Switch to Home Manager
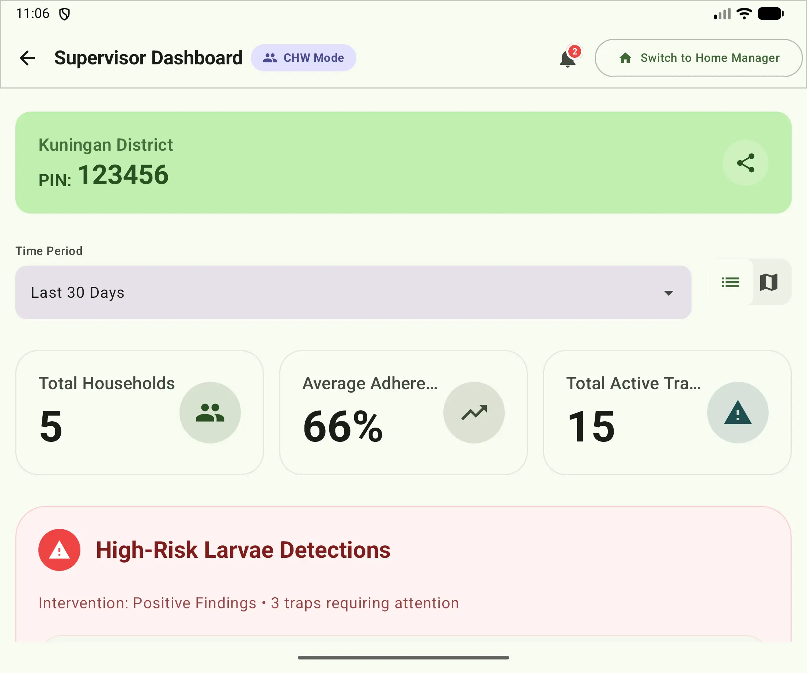Screen dimensions: 807x673 698,58
